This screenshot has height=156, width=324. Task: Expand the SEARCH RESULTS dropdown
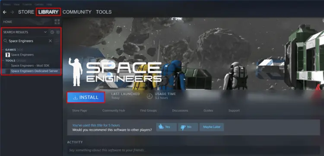coord(45,32)
